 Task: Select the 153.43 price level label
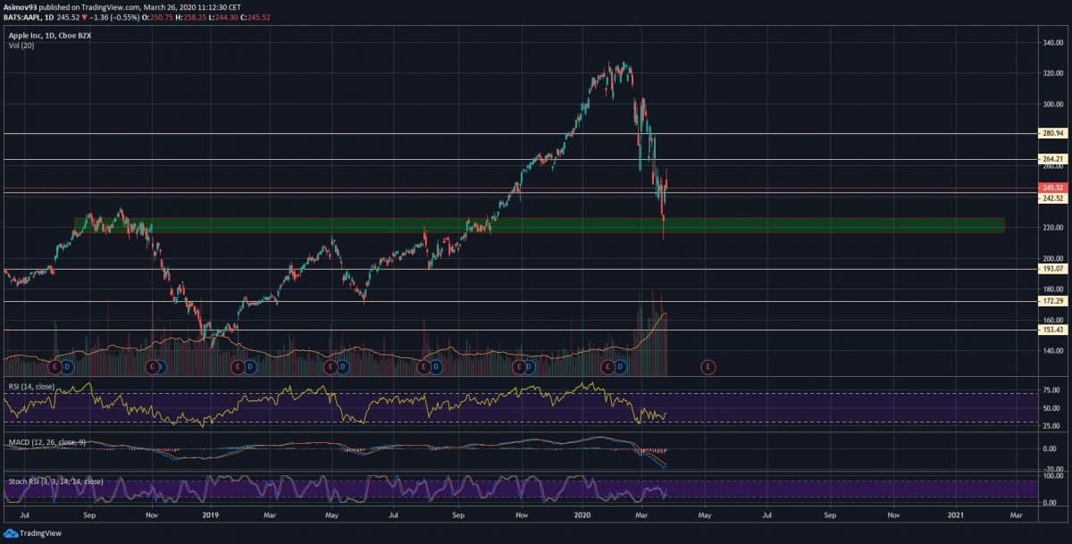(x=1051, y=330)
